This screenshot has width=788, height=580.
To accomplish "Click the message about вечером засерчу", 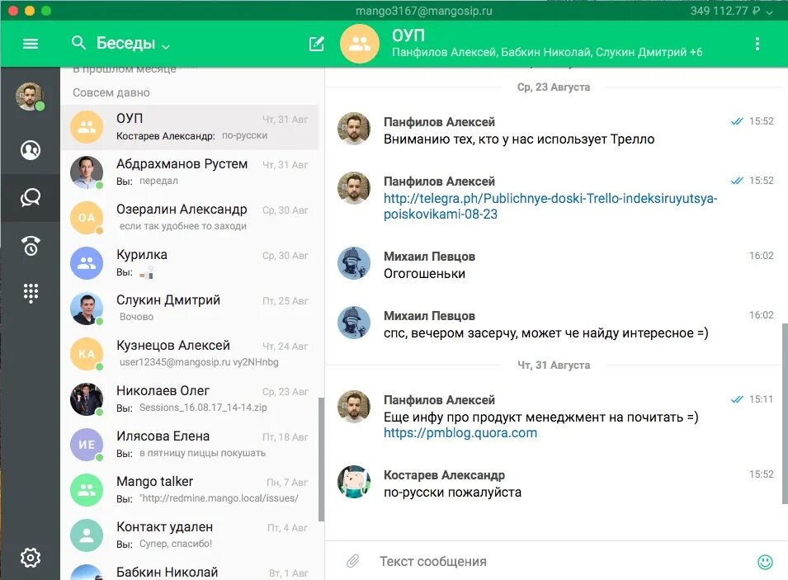I will [x=545, y=333].
